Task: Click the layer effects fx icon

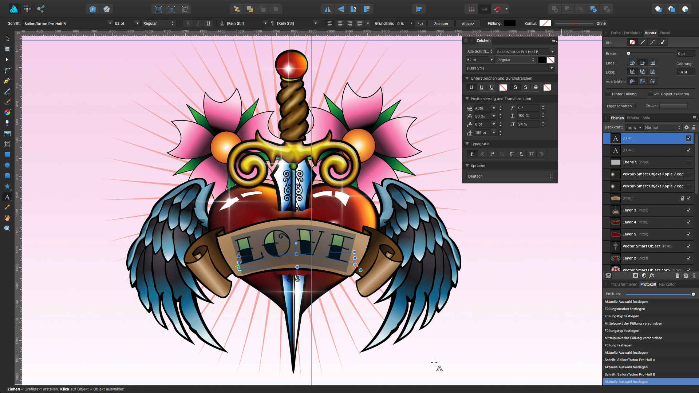Action: [x=652, y=275]
